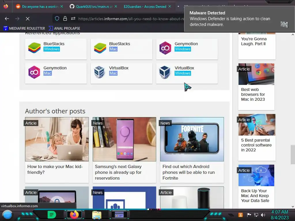
Task: Click the address bar URL field
Action: (x=131, y=19)
